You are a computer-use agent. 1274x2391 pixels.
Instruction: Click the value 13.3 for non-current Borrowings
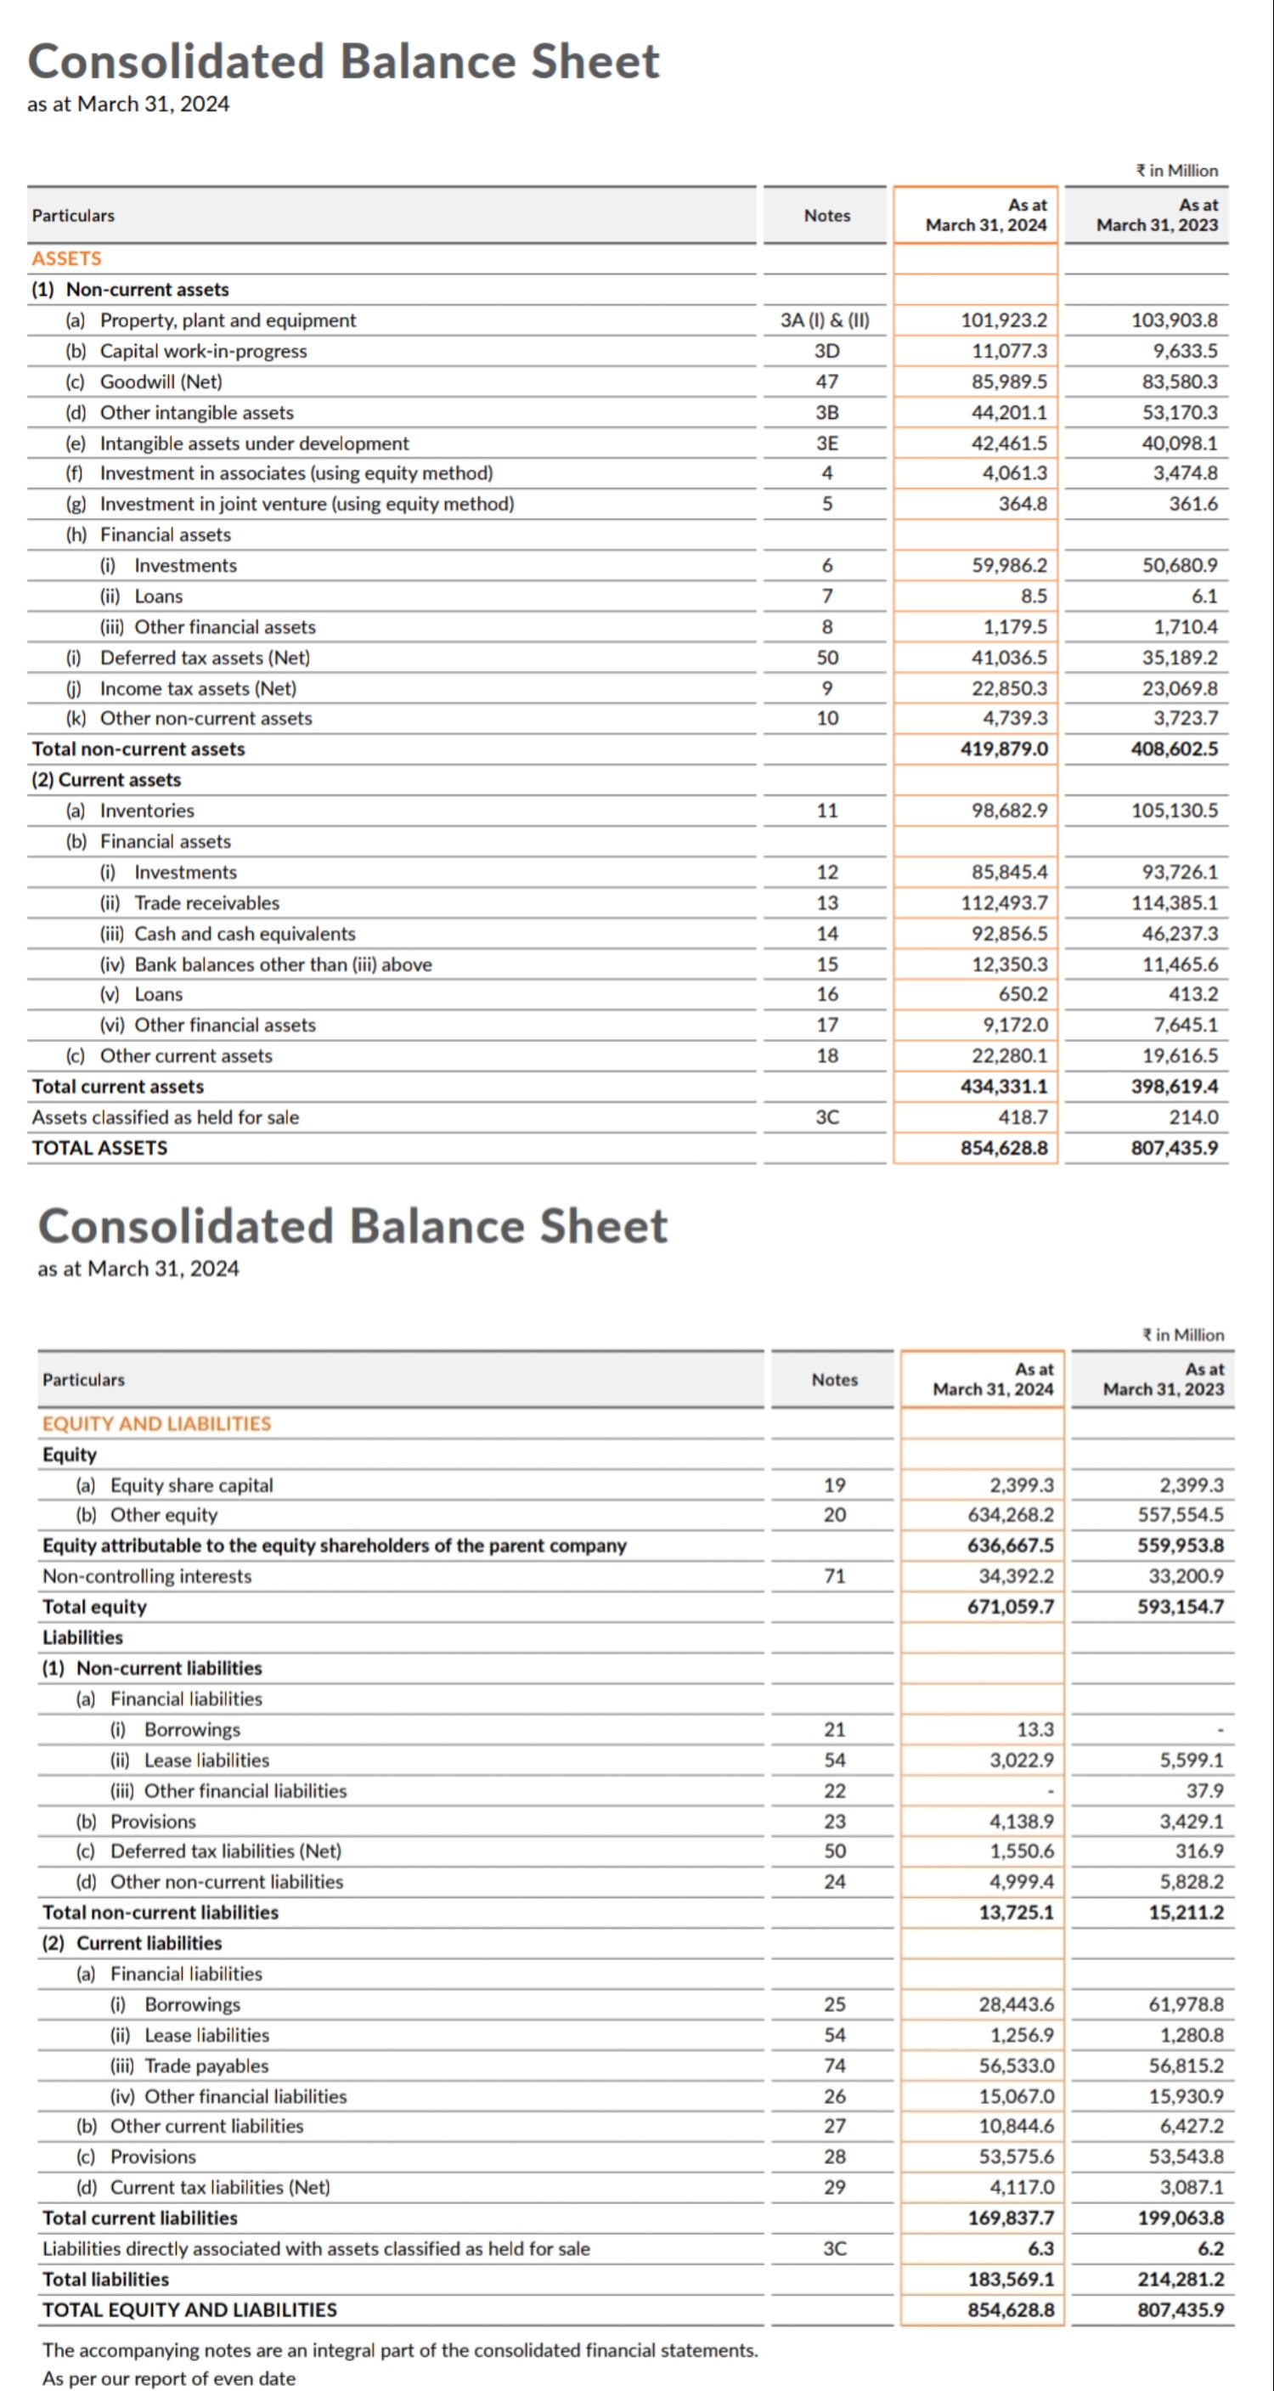pos(1034,1729)
